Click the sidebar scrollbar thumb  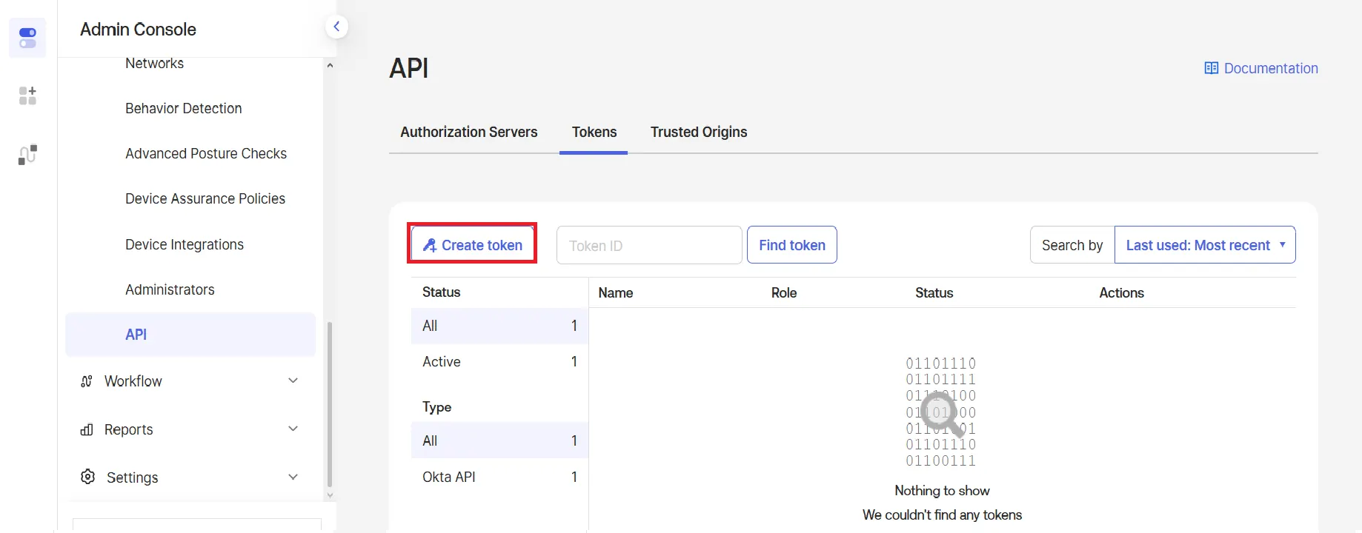[x=330, y=404]
